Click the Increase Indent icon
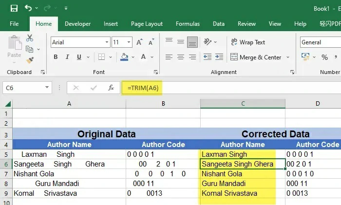The width and height of the screenshot is (341, 205). click(x=219, y=57)
